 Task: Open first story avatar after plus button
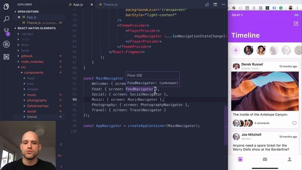tap(249, 51)
